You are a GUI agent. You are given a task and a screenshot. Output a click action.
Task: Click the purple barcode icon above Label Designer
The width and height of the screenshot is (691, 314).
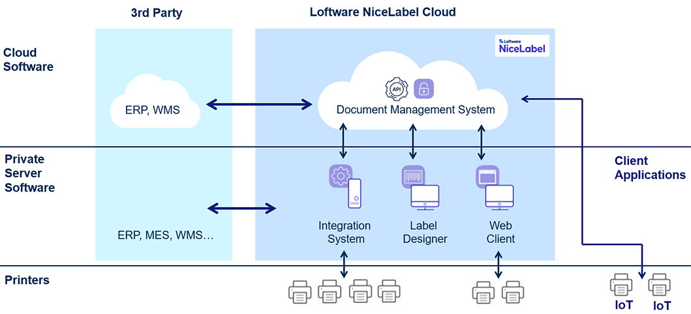pyautogui.click(x=414, y=177)
